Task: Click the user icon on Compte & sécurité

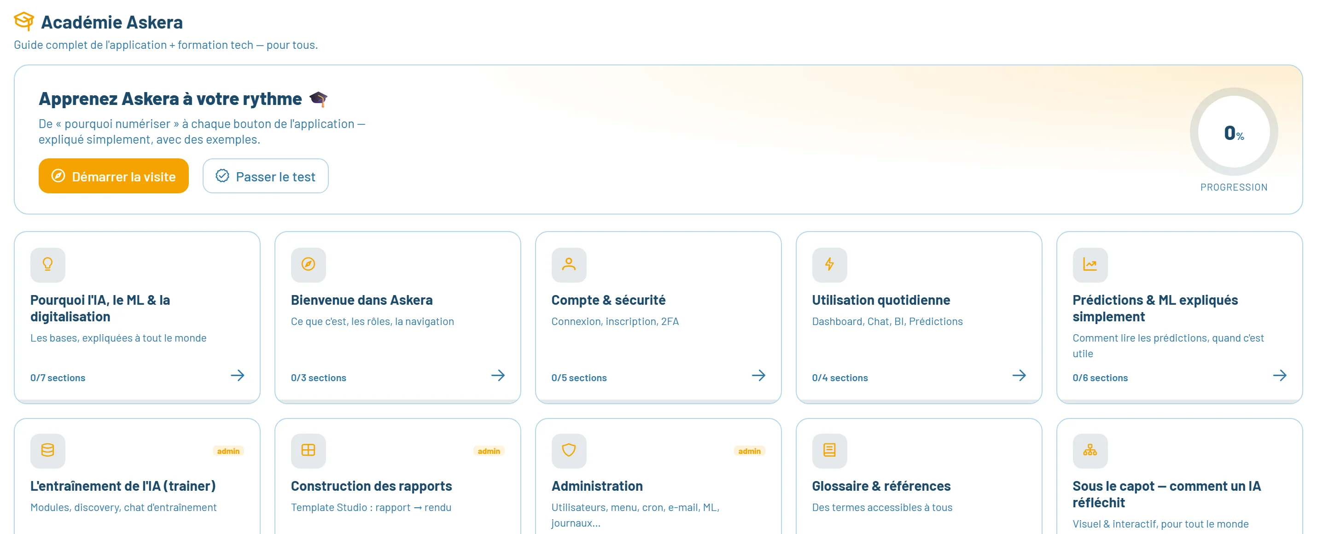Action: pyautogui.click(x=569, y=265)
